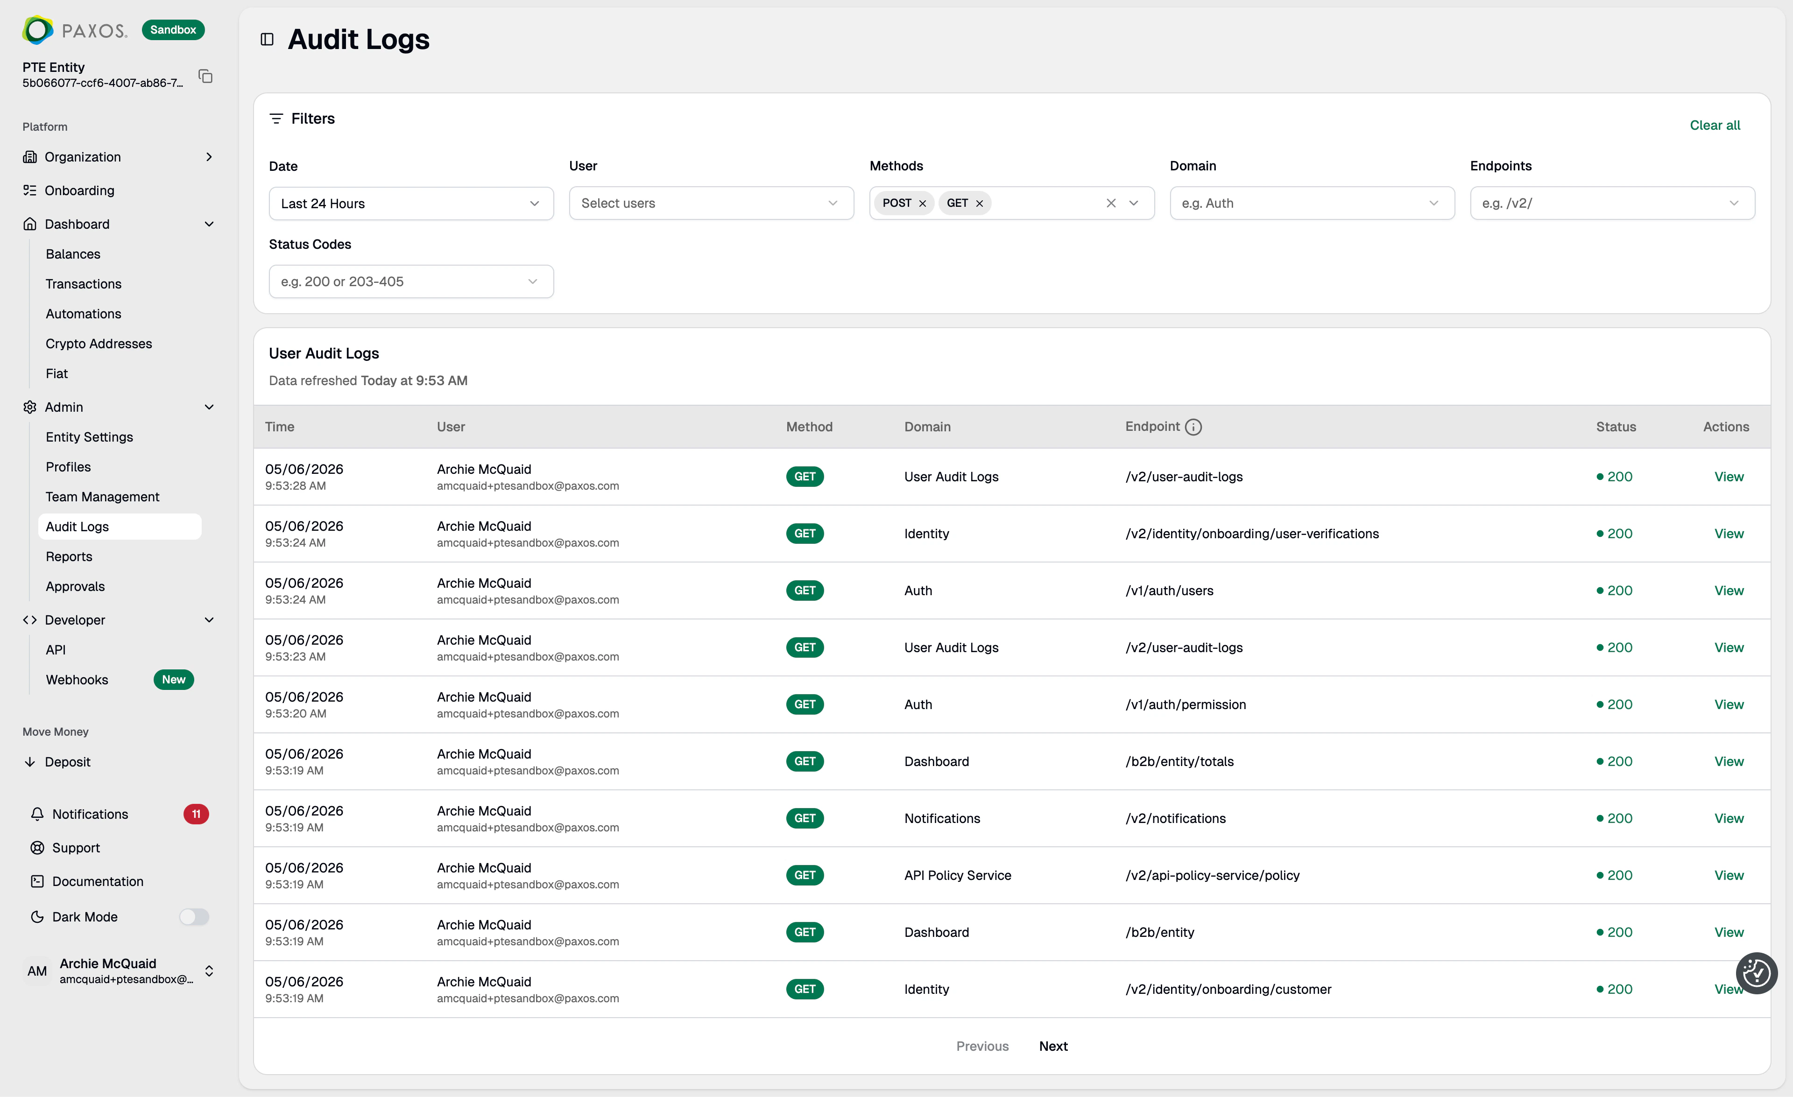The width and height of the screenshot is (1793, 1097).
Task: Click the New badge beside Webhooks
Action: [174, 680]
